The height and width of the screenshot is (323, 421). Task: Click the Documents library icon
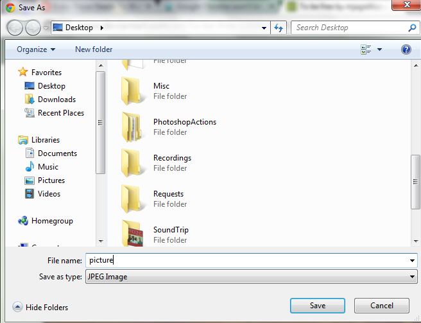click(30, 153)
